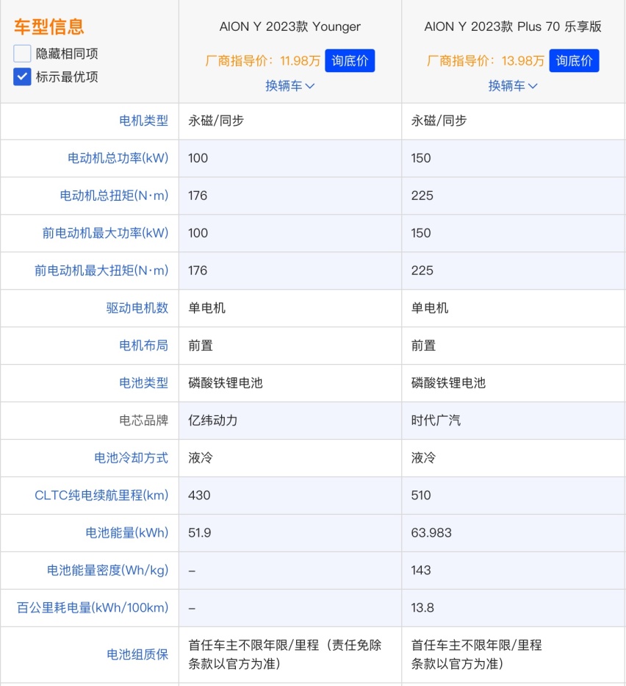Select the 时代广汽 cell value
The image size is (626, 686).
pyautogui.click(x=436, y=421)
